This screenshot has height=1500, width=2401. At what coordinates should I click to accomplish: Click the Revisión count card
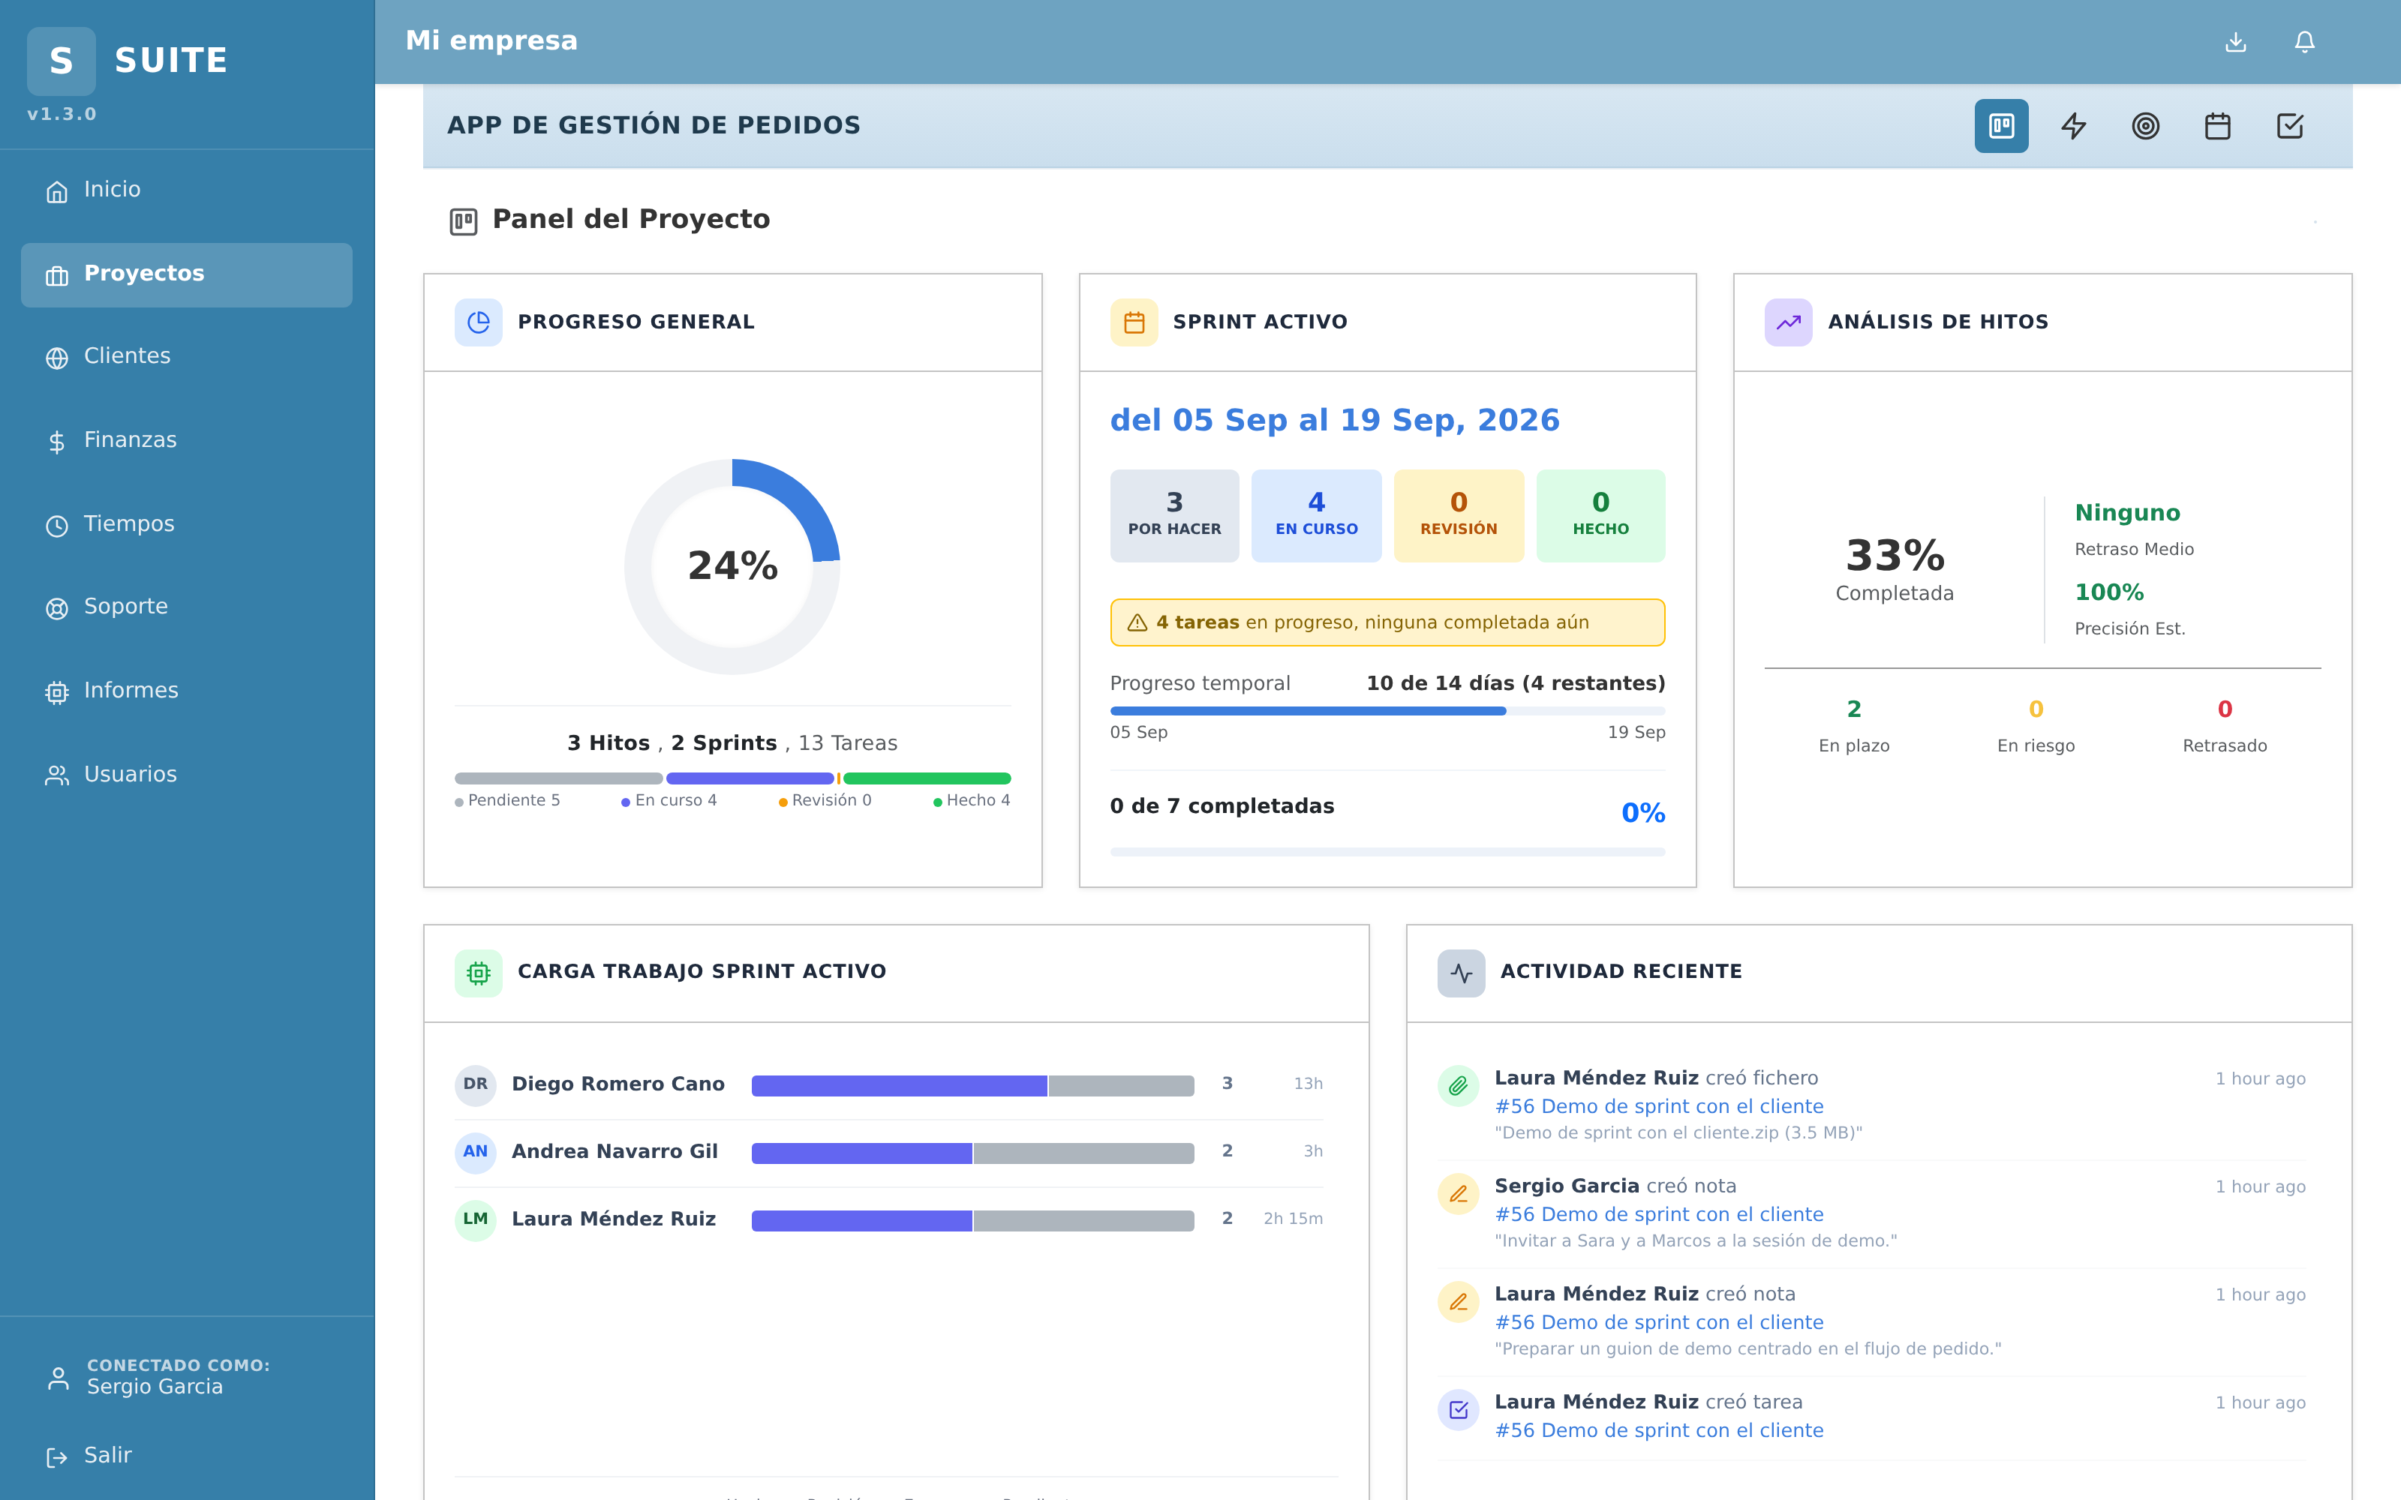[x=1459, y=516]
